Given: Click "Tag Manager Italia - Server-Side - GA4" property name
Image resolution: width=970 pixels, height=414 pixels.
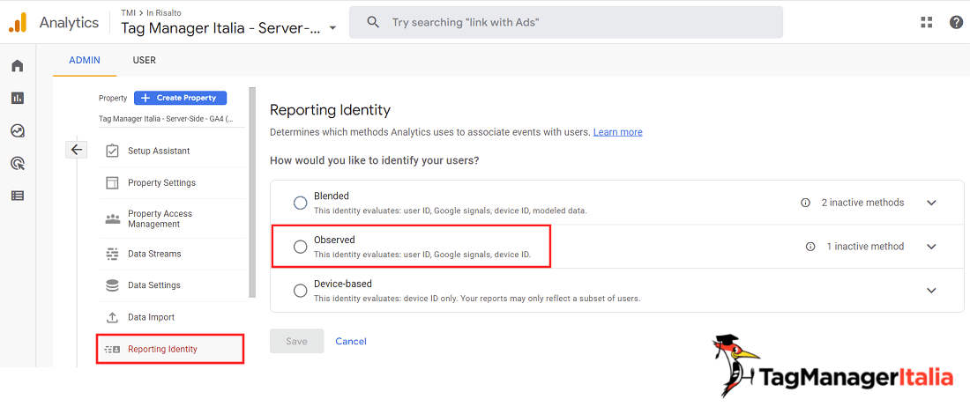Looking at the screenshot, I should click(x=167, y=118).
